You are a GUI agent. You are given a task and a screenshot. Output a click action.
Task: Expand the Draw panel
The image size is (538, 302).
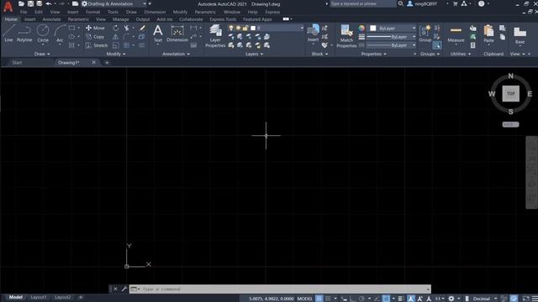tap(42, 54)
